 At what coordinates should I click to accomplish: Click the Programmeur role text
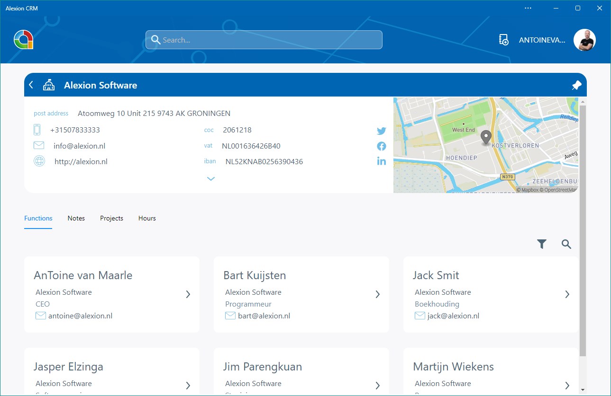click(248, 304)
